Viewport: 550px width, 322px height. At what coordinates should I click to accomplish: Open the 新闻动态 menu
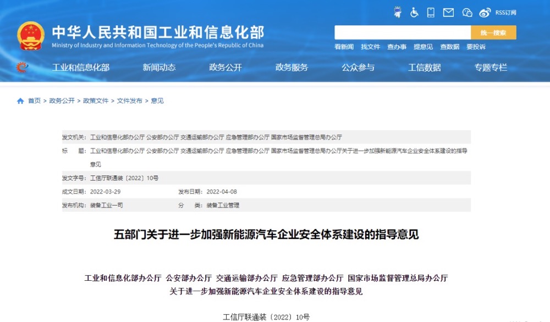159,68
